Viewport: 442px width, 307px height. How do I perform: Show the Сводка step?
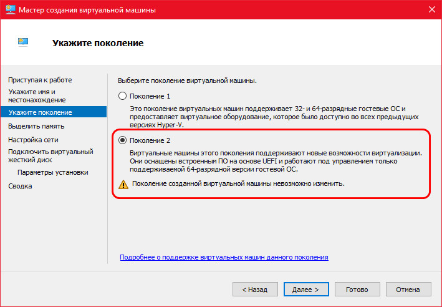(x=20, y=186)
